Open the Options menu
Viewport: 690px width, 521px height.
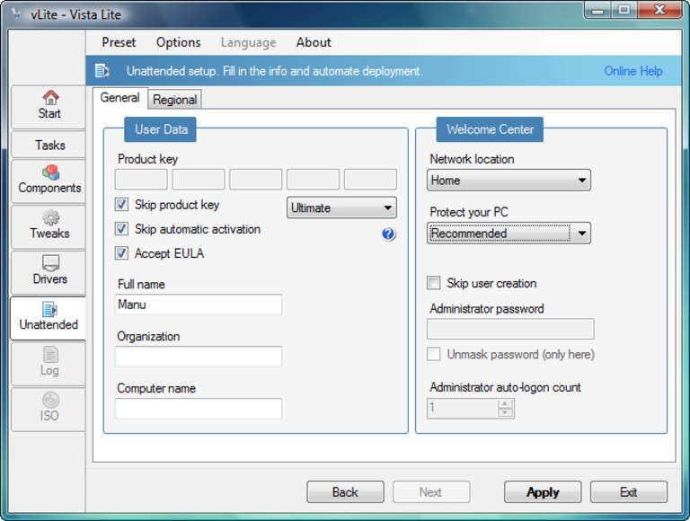click(178, 42)
